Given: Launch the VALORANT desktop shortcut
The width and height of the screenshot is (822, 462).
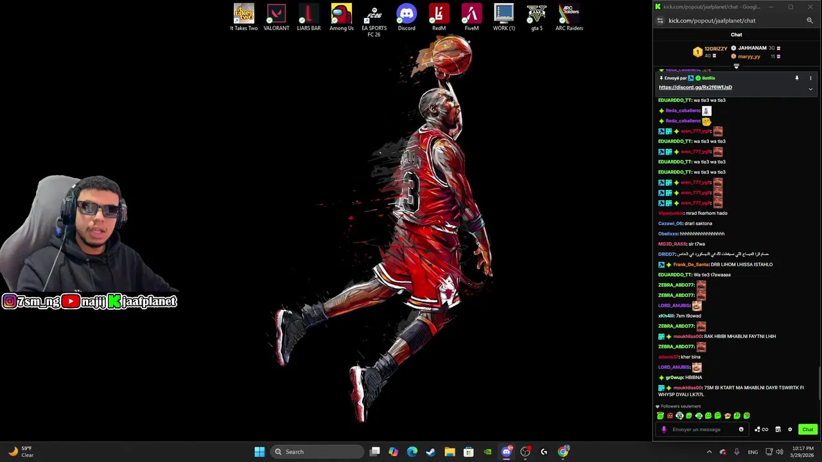Looking at the screenshot, I should click(x=276, y=17).
